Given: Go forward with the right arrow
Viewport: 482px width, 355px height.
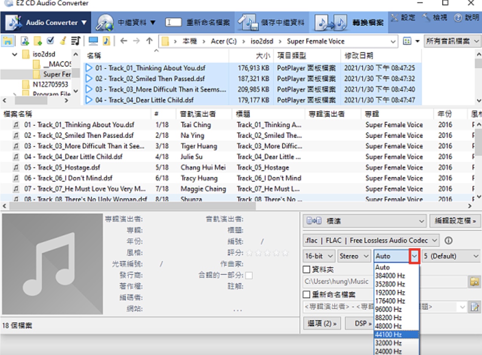Looking at the screenshot, I should coord(136,41).
